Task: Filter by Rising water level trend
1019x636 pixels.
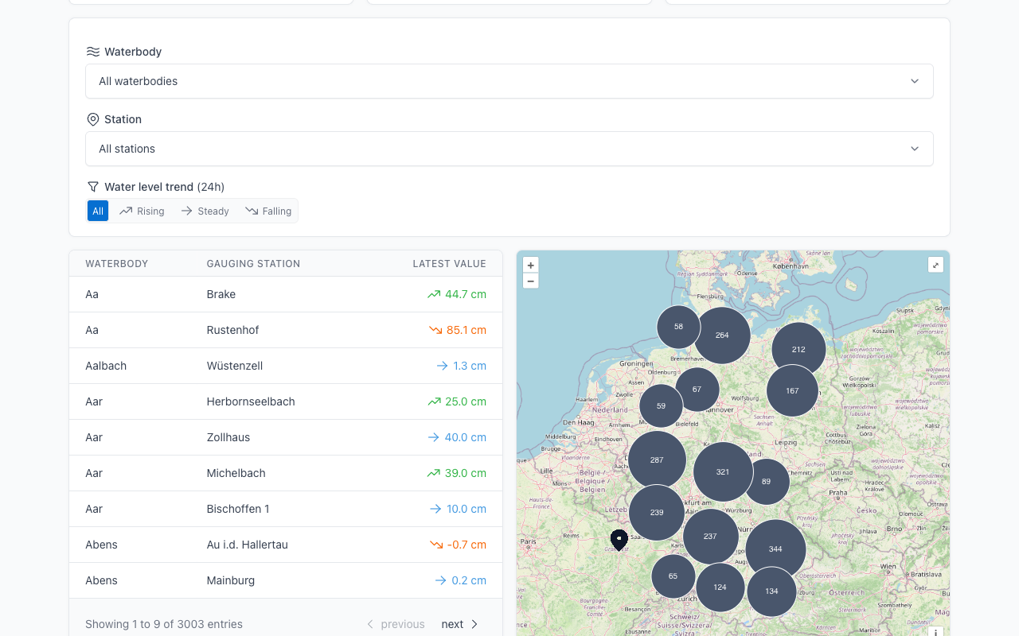Action: (x=142, y=211)
